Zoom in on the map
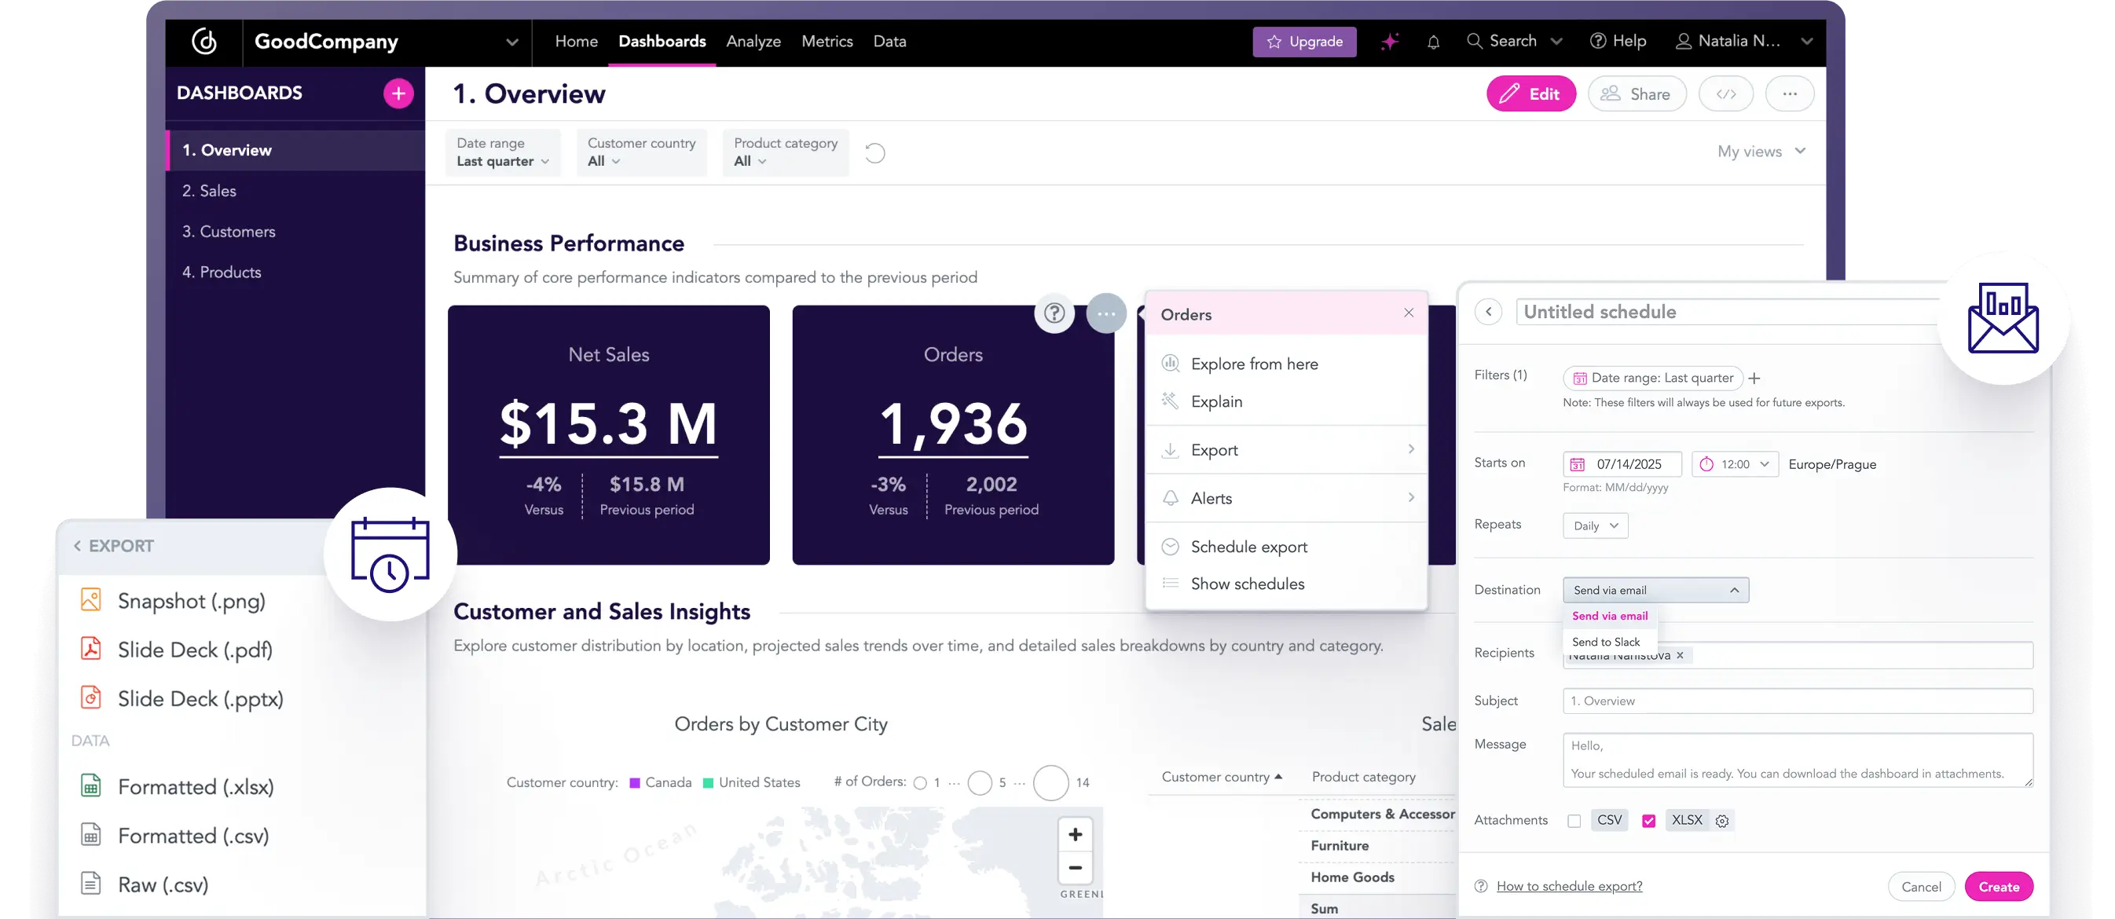Screen dimensions: 2115x919 [x=1075, y=834]
